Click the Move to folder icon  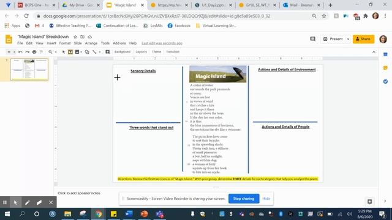pos(82,37)
